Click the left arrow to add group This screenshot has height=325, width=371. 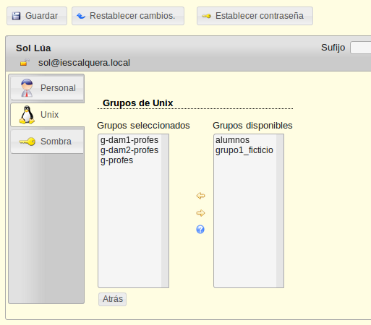pos(200,196)
